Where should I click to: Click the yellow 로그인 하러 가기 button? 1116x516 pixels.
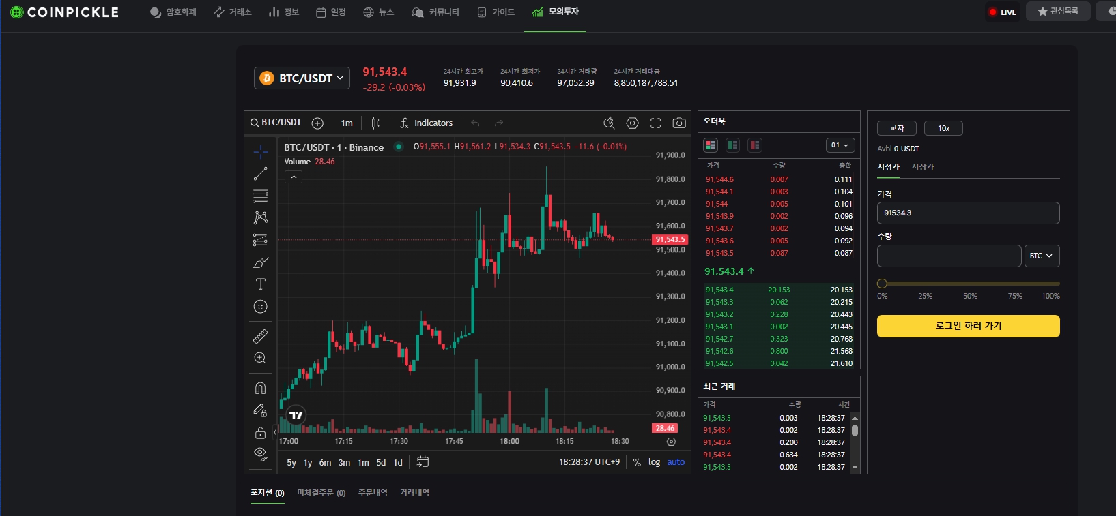point(968,326)
